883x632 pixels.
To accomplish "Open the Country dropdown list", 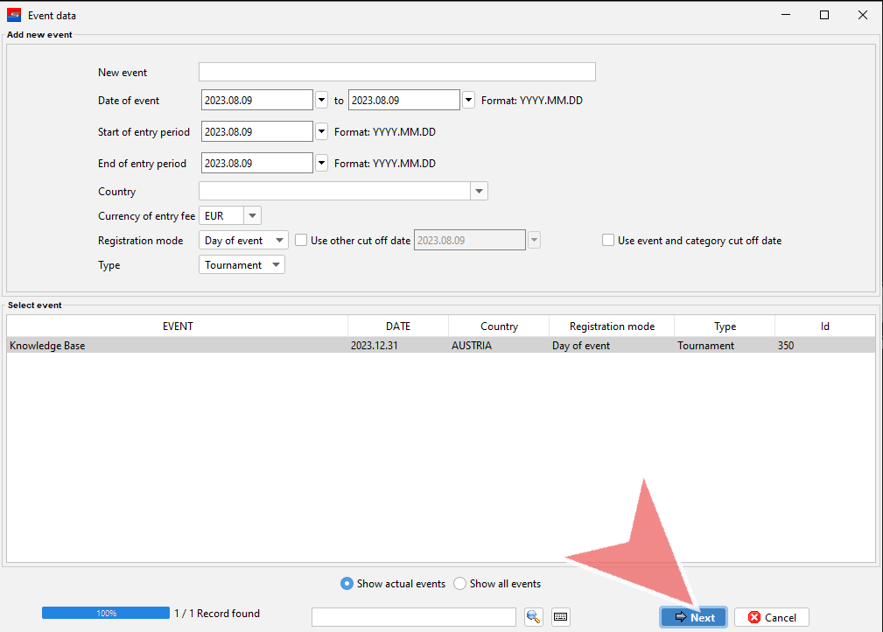I will [479, 192].
